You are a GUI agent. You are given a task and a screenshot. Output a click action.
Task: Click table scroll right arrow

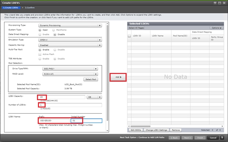tap(222, 126)
